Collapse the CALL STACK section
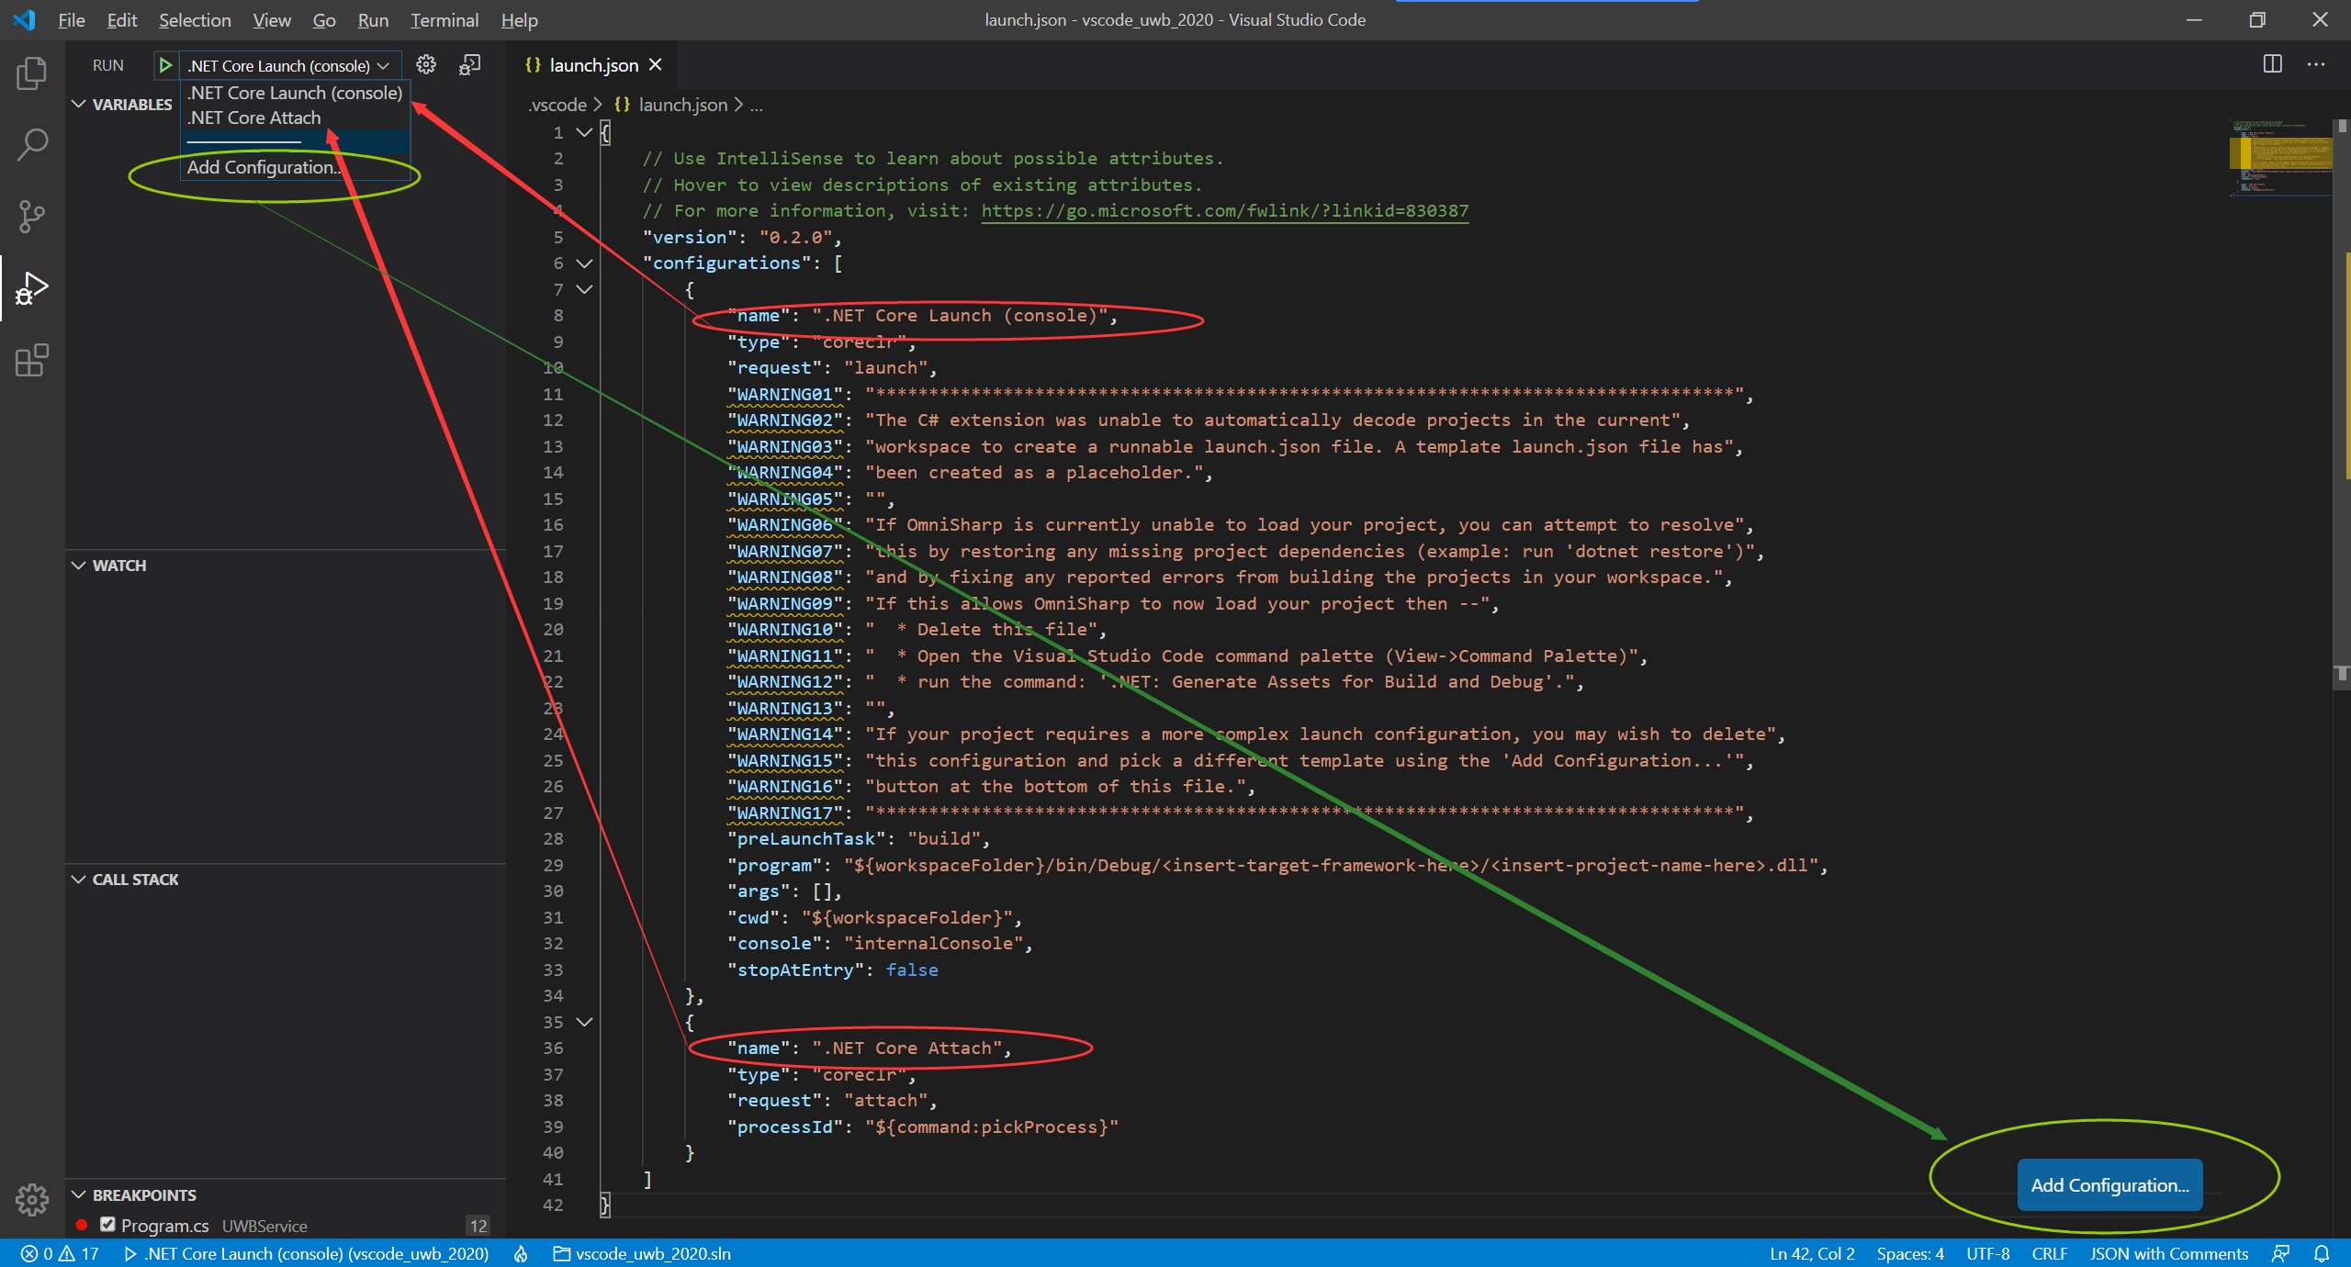Viewport: 2351px width, 1267px height. tap(79, 880)
